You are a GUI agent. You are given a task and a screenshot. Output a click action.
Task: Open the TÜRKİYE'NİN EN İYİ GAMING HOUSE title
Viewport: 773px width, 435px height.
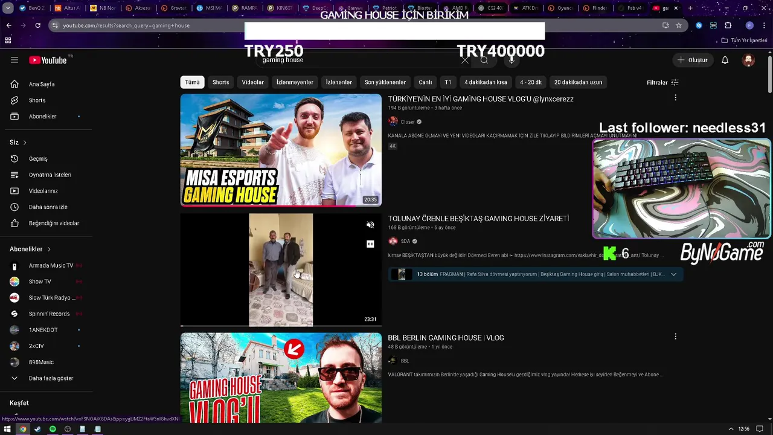point(481,98)
